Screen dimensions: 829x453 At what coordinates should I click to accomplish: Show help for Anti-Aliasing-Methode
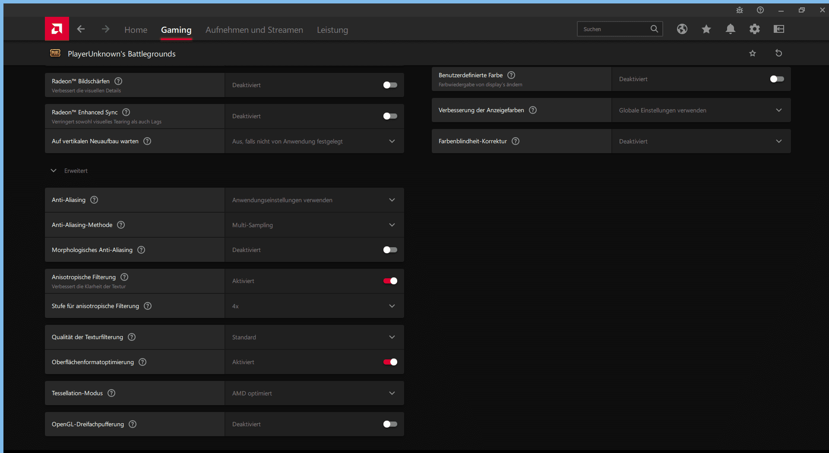(121, 225)
